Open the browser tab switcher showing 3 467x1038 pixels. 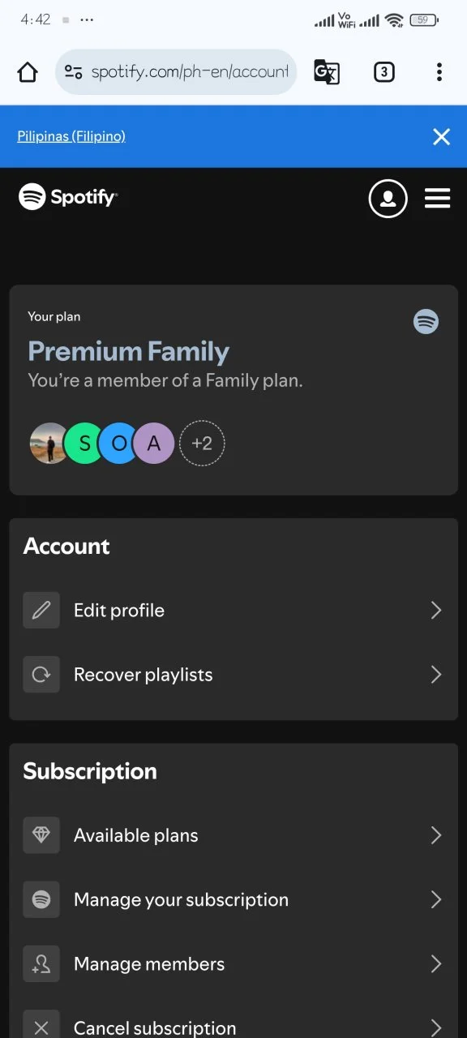pos(384,72)
